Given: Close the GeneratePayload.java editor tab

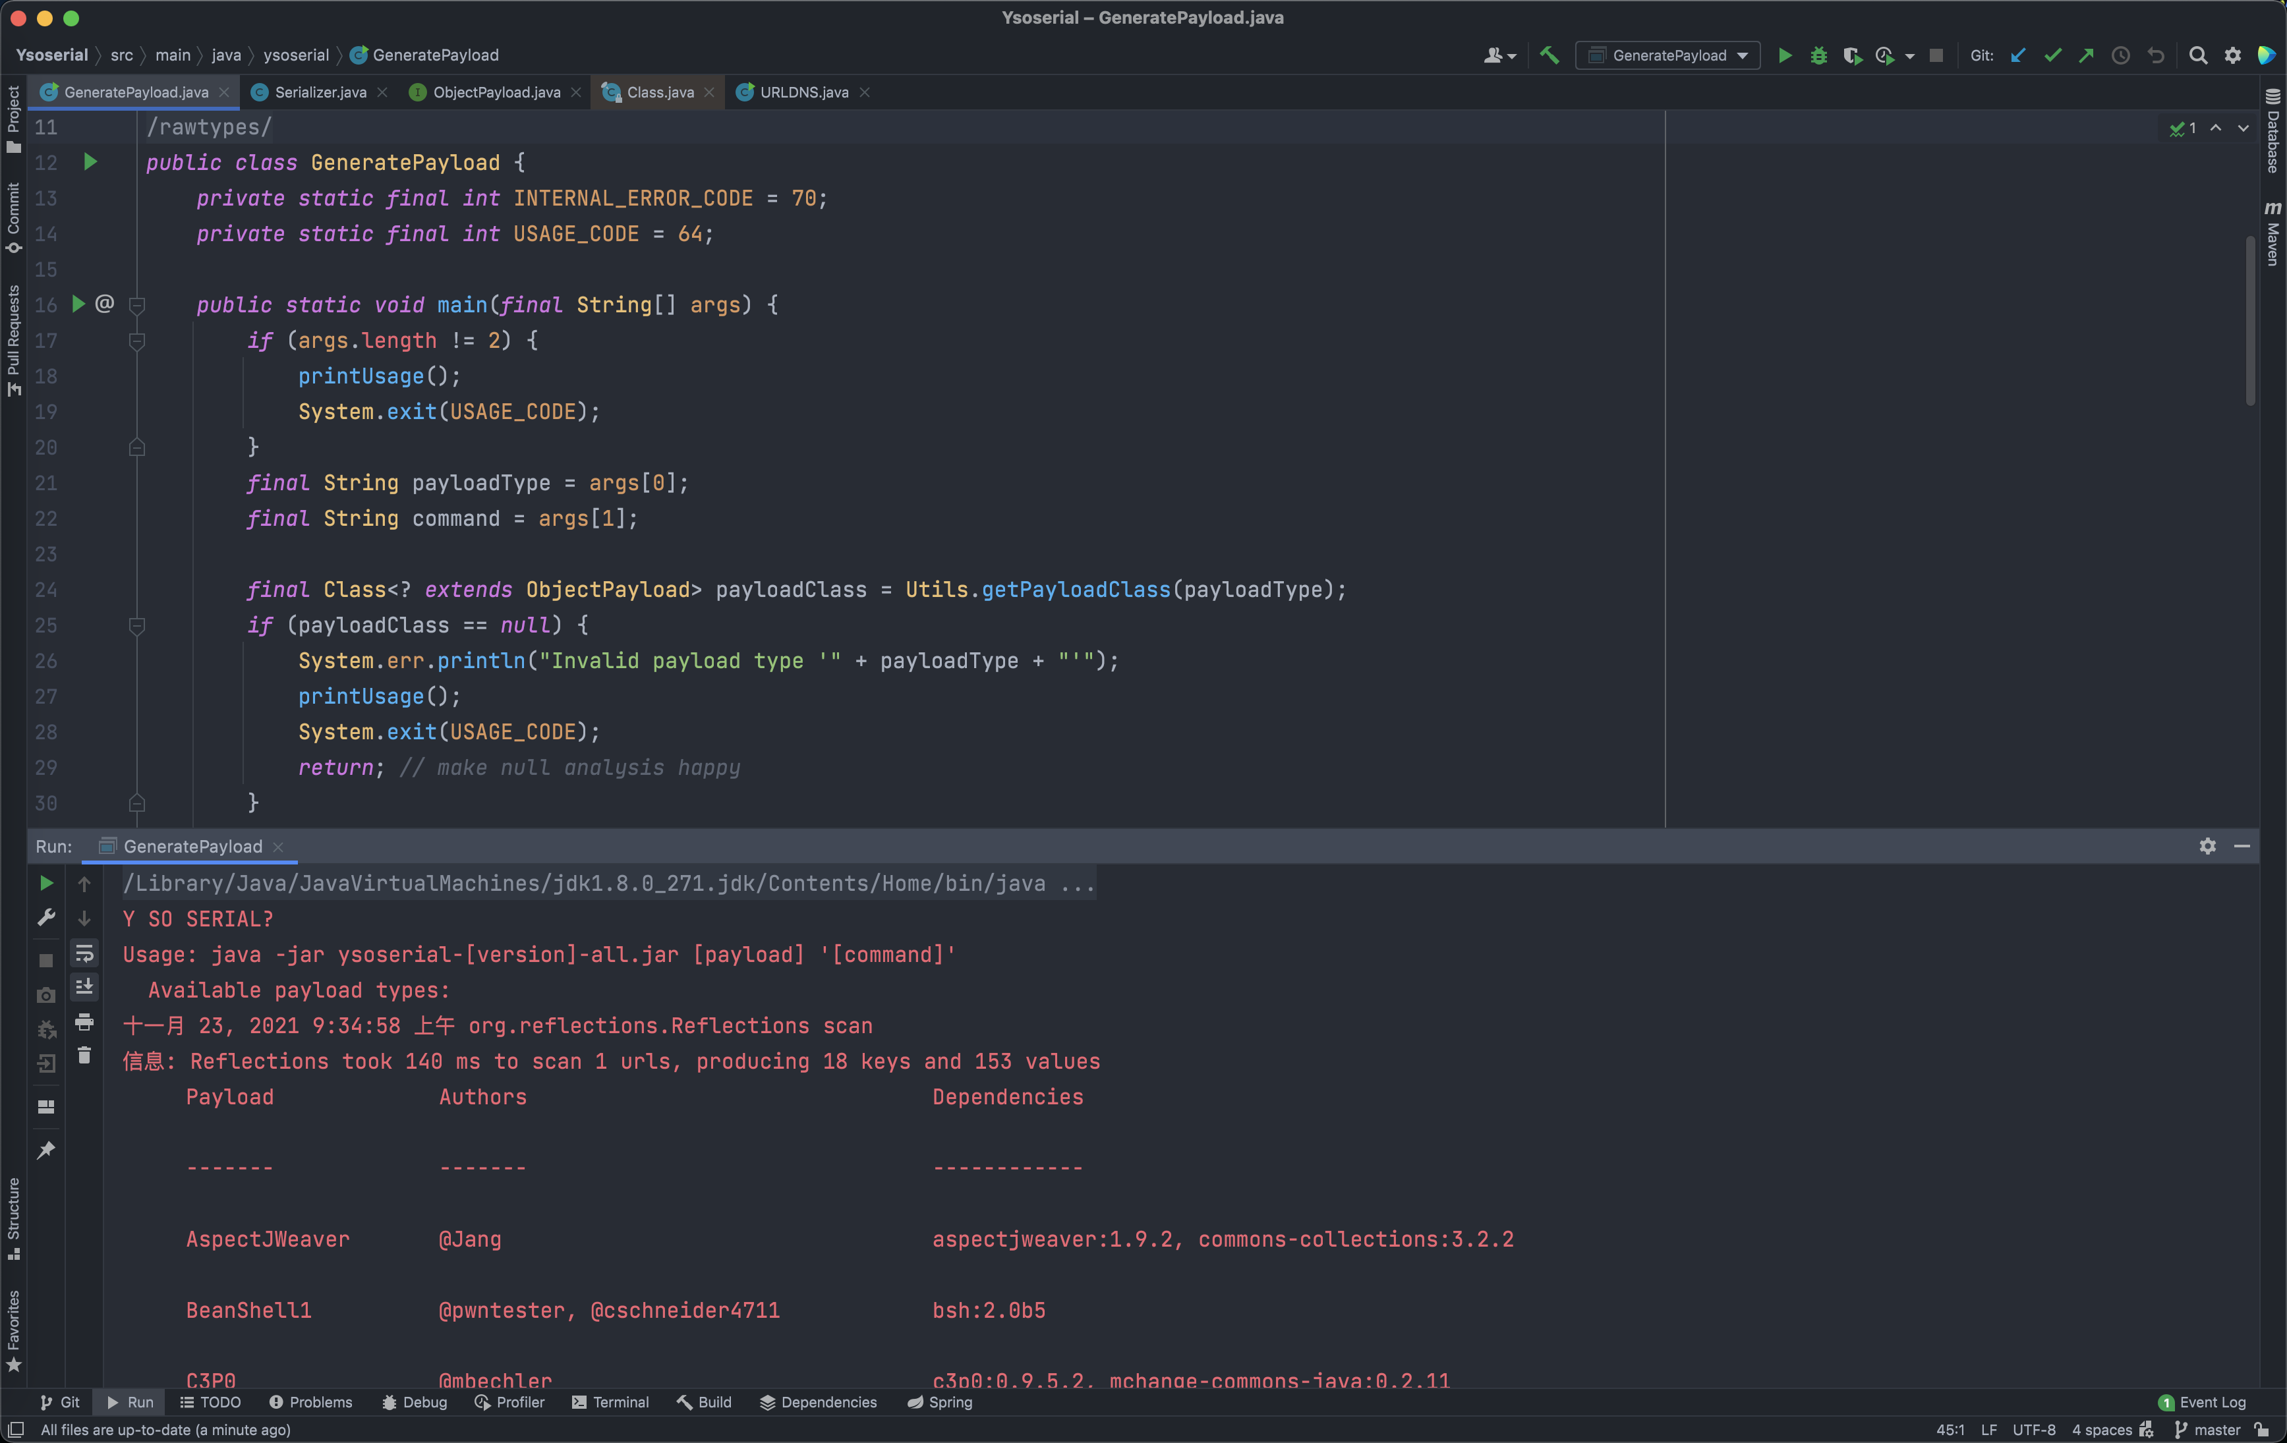Looking at the screenshot, I should [x=224, y=92].
